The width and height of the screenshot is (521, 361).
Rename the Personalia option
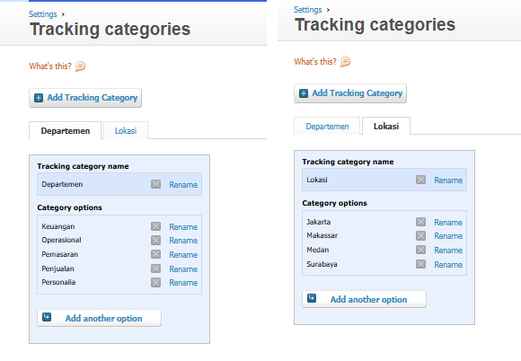183,283
